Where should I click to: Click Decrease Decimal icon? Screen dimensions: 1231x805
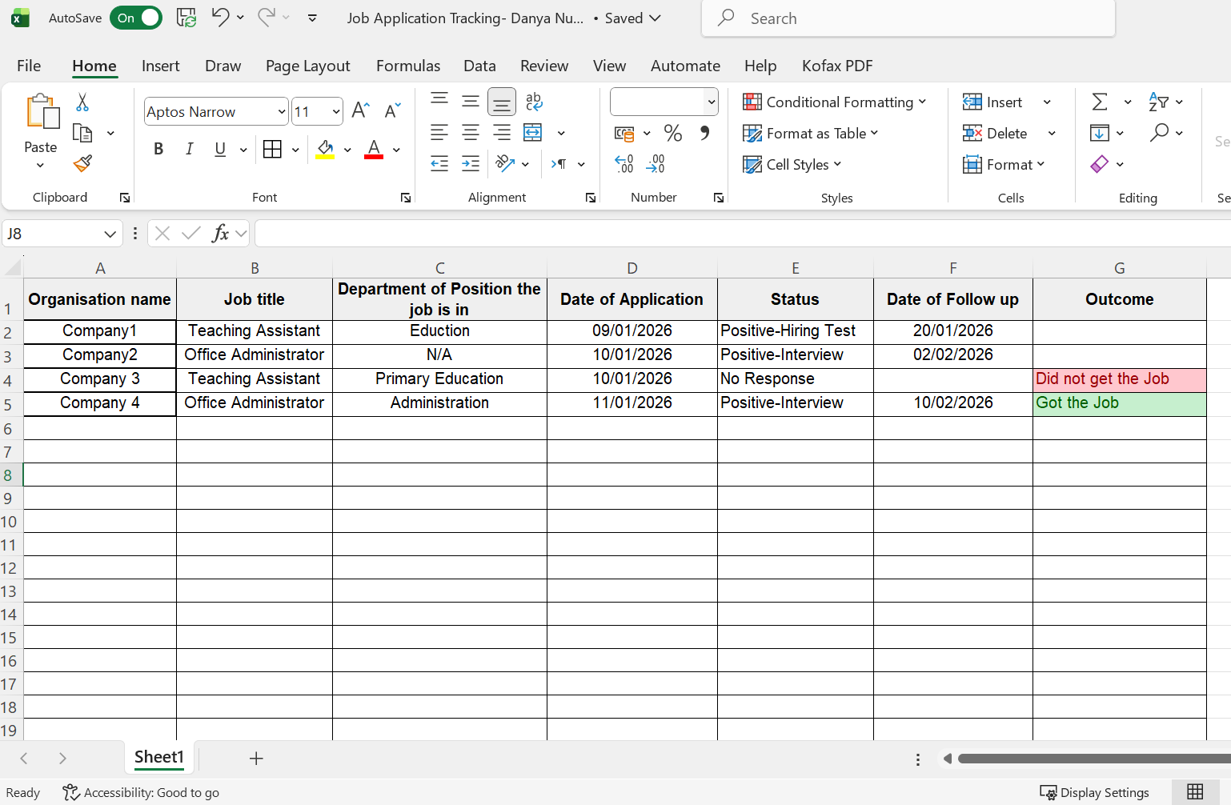pyautogui.click(x=656, y=164)
